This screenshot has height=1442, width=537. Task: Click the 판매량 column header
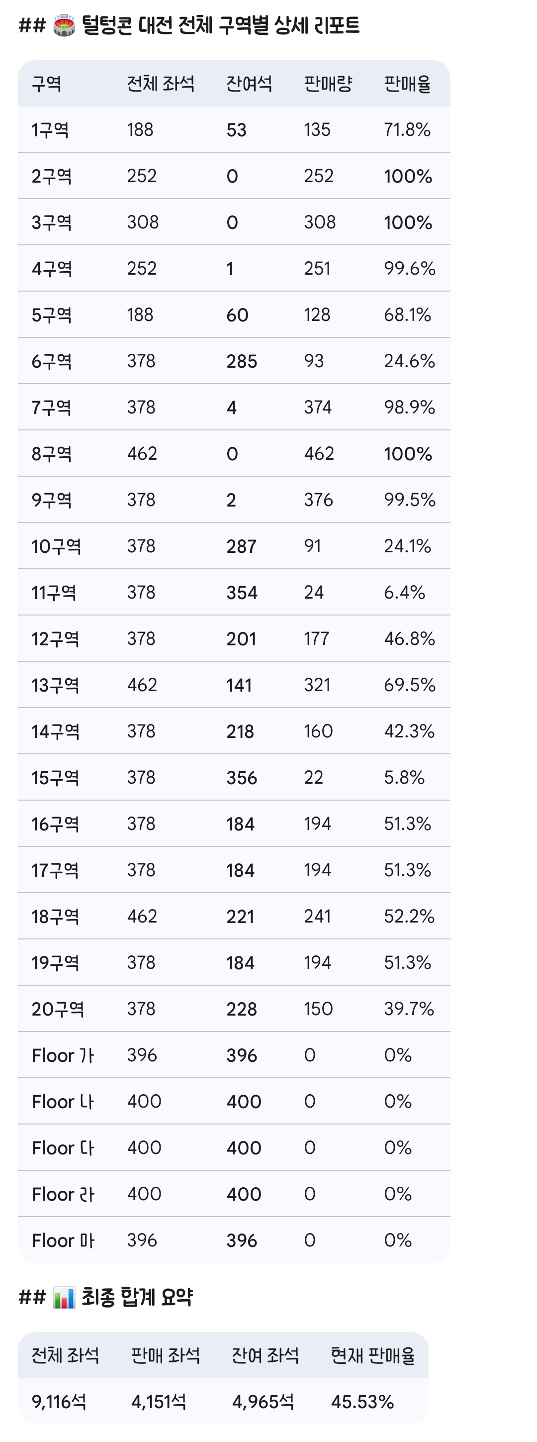pos(328,84)
